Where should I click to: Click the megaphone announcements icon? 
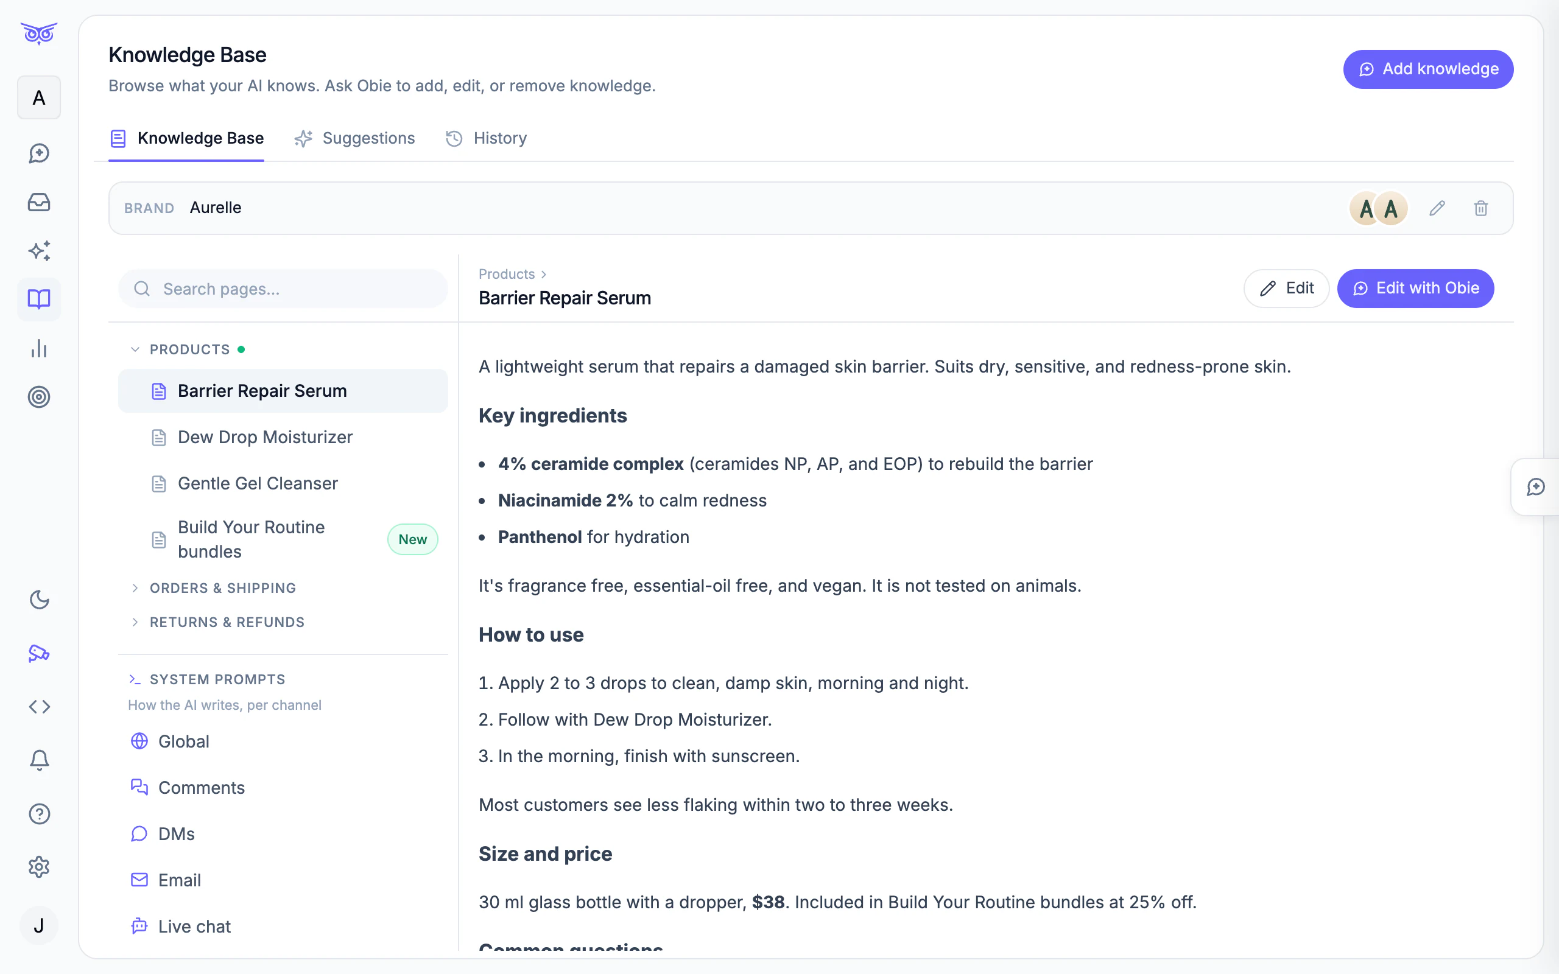pos(38,653)
